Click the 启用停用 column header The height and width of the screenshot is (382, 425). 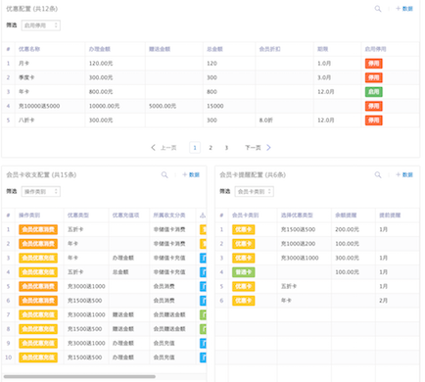375,49
